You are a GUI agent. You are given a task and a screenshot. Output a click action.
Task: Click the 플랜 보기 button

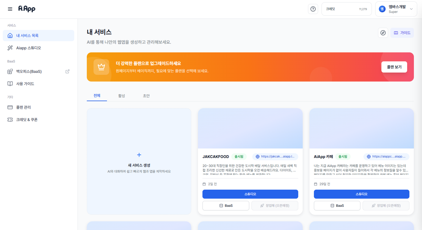394,67
